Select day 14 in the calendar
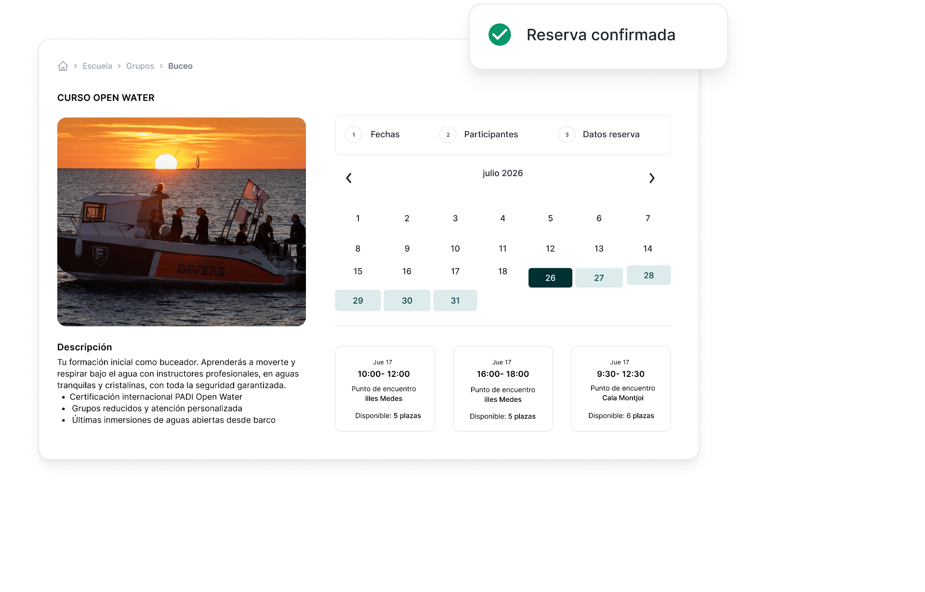 pyautogui.click(x=648, y=249)
